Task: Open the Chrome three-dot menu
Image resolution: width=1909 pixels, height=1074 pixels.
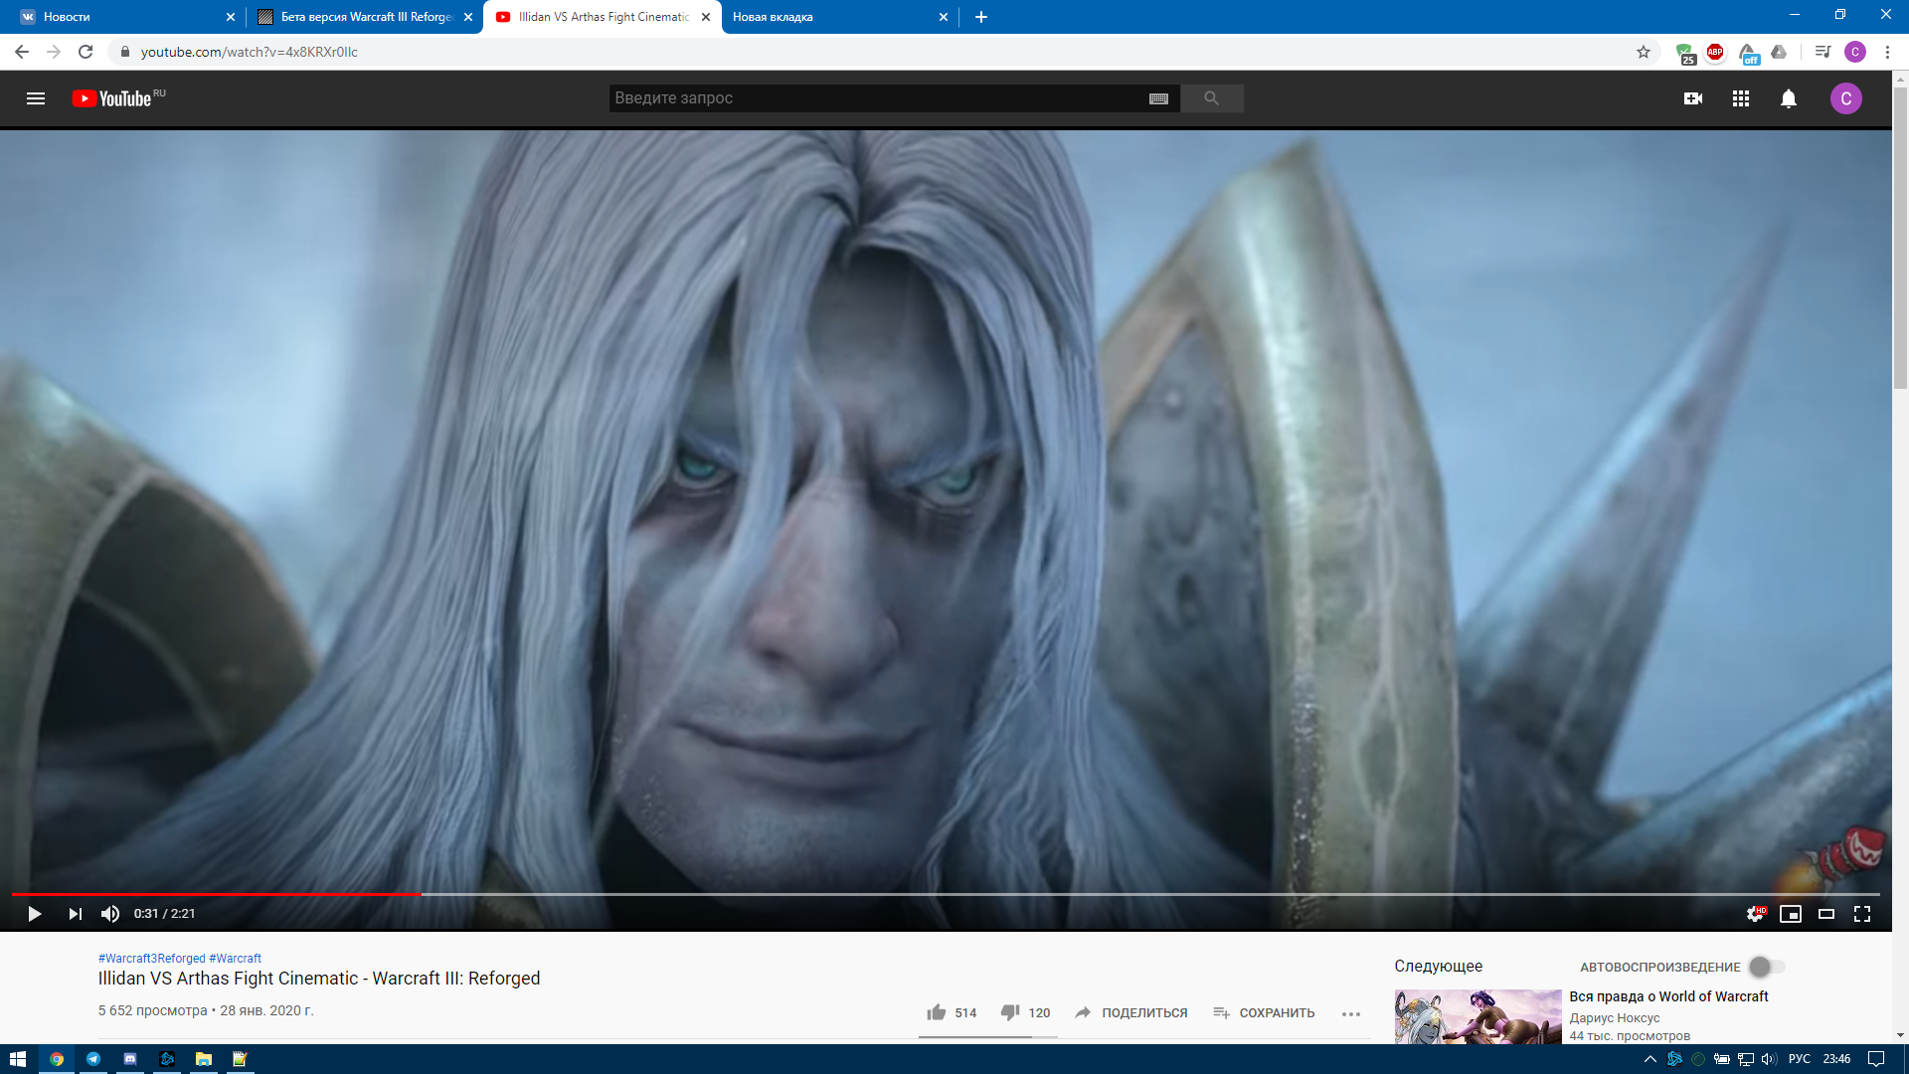Action: pyautogui.click(x=1887, y=52)
